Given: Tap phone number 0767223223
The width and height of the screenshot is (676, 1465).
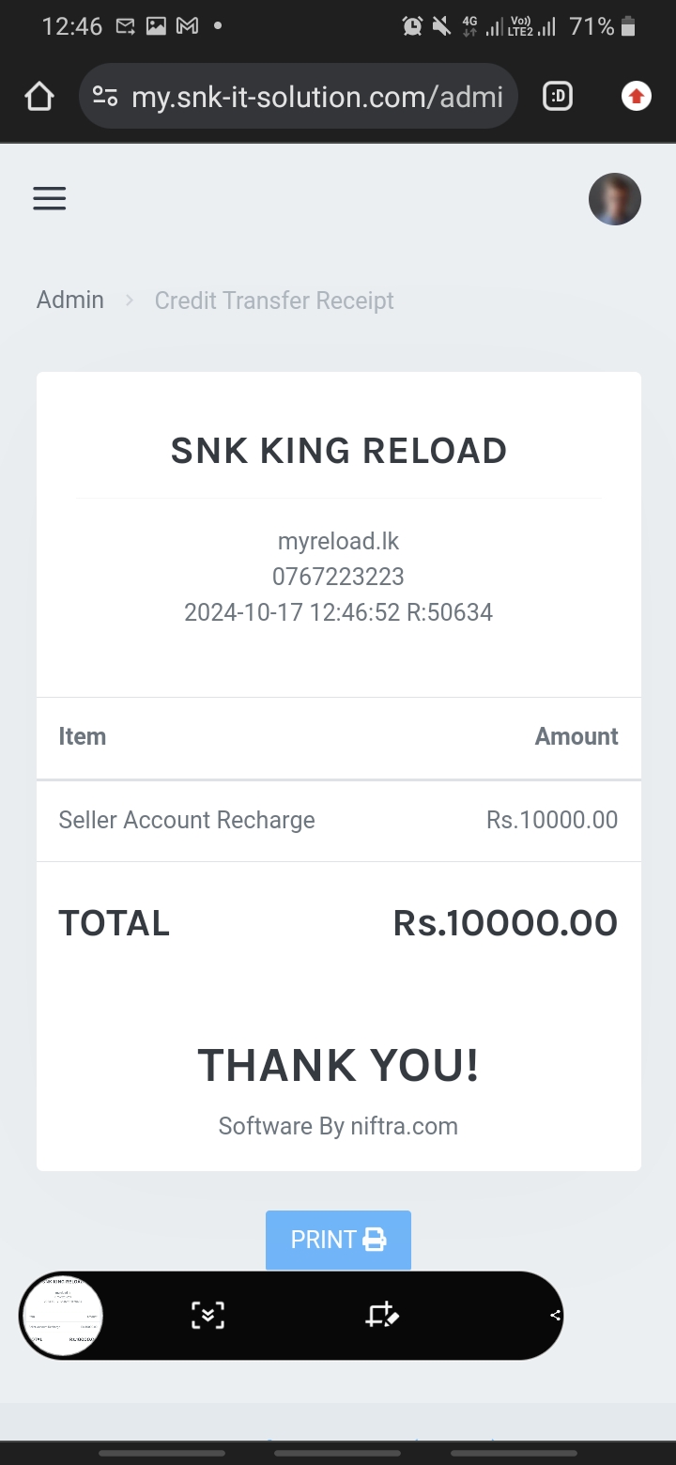Looking at the screenshot, I should [x=338, y=577].
